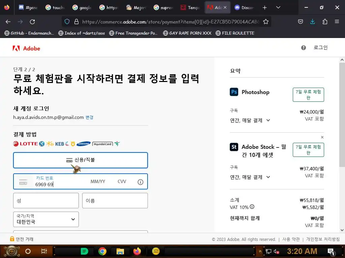The width and height of the screenshot is (345, 258).
Task: Open Photoshop subscription plan dropdown
Action: [x=250, y=120]
